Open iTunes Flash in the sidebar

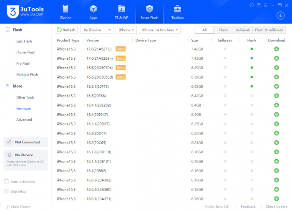(x=26, y=52)
